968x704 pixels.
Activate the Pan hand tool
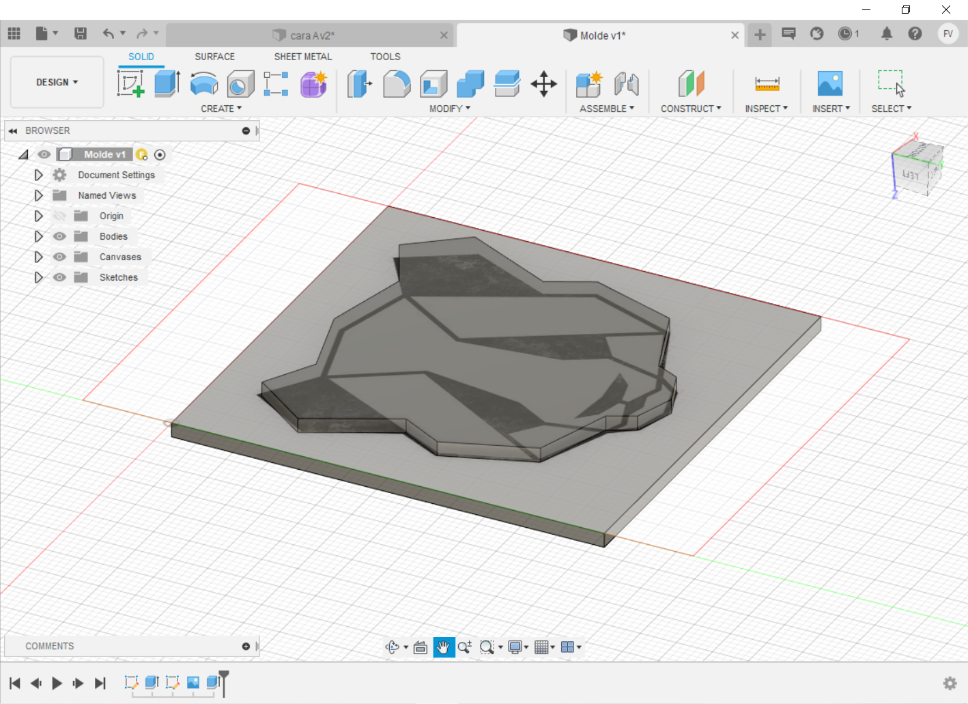click(x=443, y=647)
